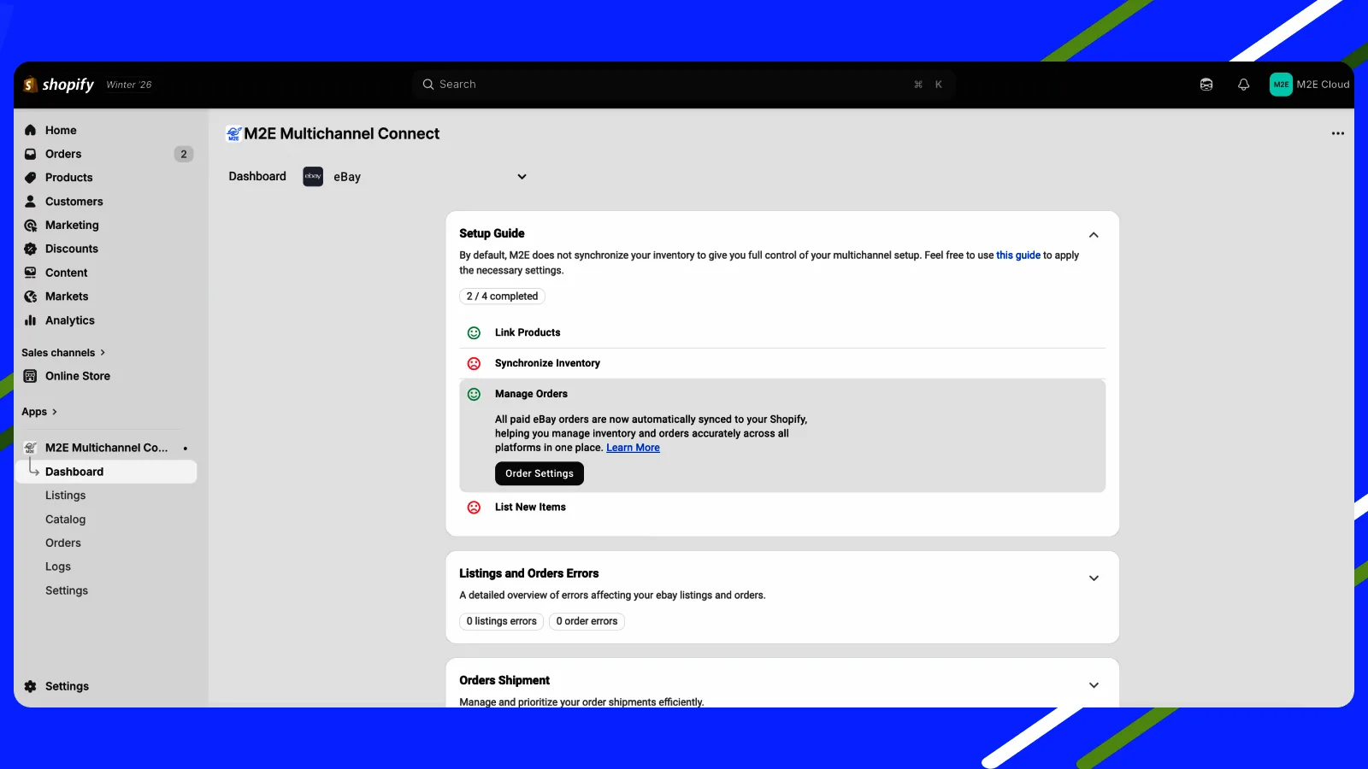1368x769 pixels.
Task: Click the Markets globe icon
Action: [31, 296]
